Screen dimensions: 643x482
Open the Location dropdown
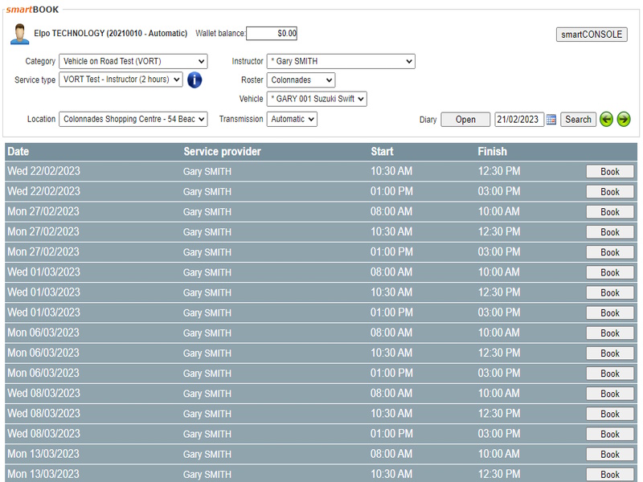[133, 119]
